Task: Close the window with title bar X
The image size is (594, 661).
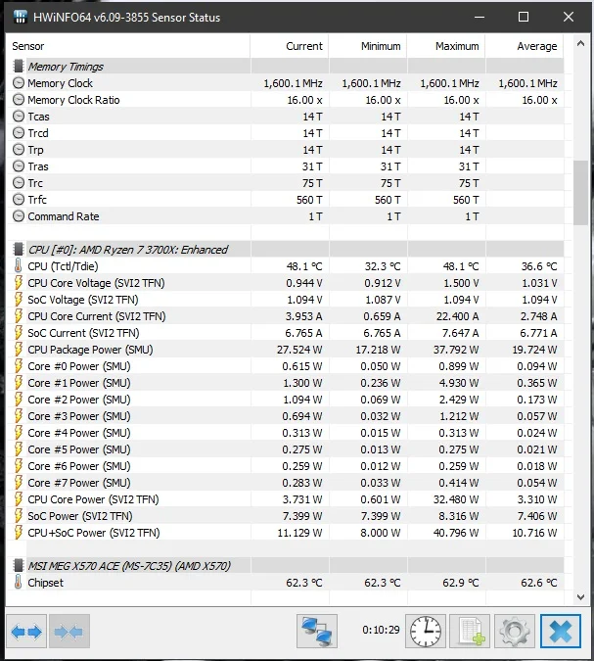Action: [569, 17]
